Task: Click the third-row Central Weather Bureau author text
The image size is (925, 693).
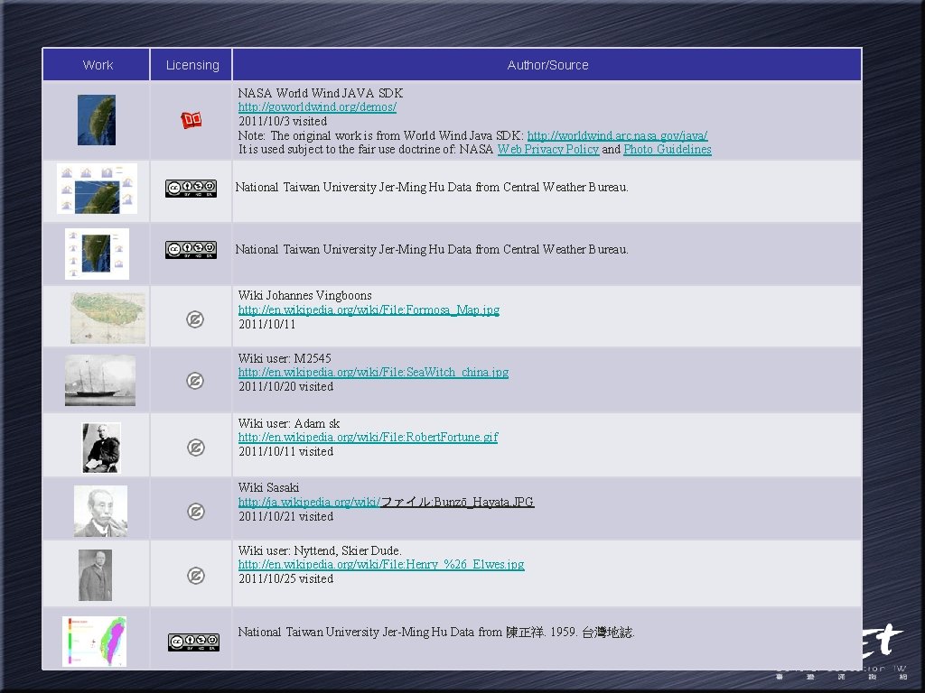Action: pos(432,249)
